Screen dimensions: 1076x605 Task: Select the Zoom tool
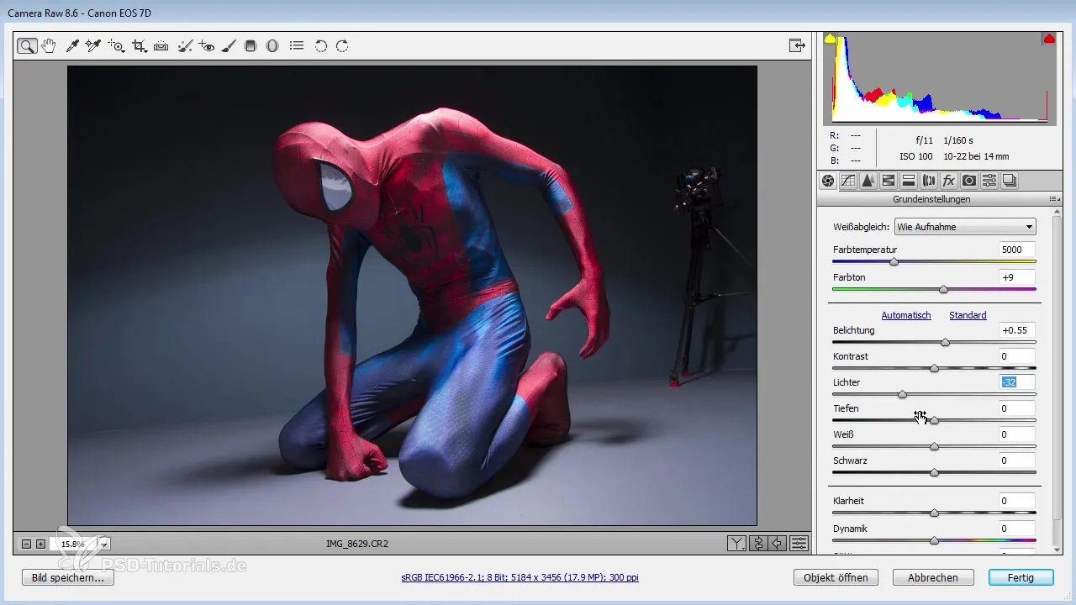coord(27,46)
